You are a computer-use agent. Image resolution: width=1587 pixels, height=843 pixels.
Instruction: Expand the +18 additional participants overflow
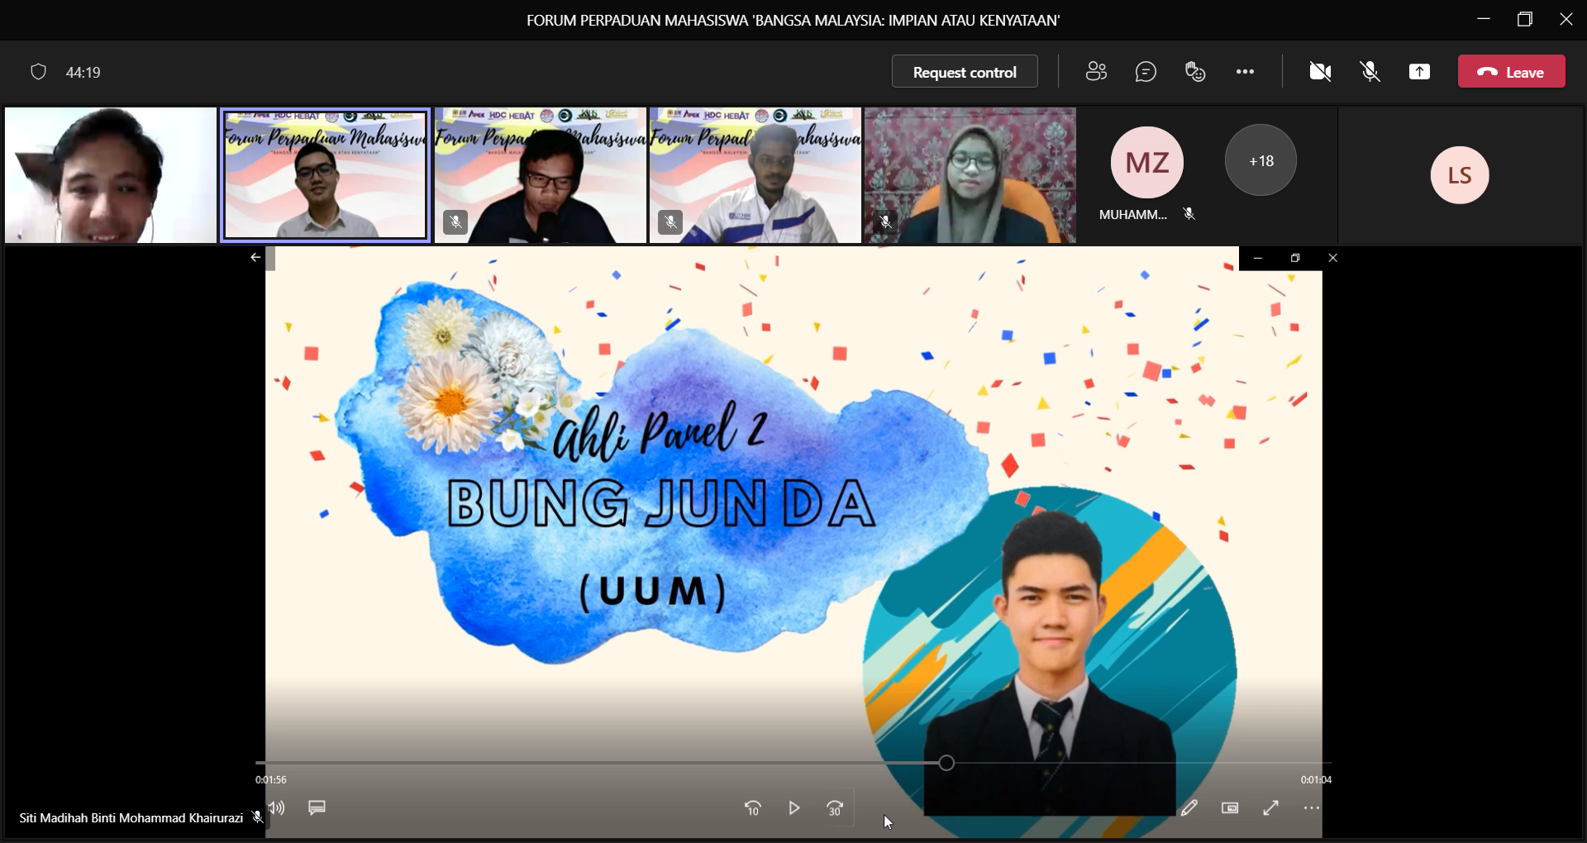tap(1261, 160)
